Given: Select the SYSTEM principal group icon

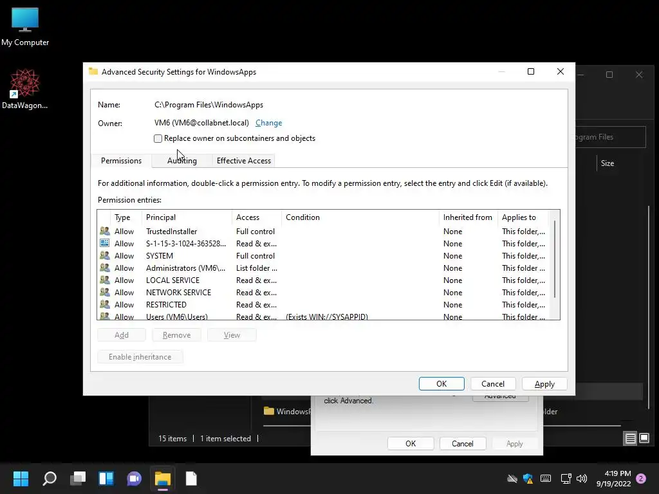Looking at the screenshot, I should click(105, 255).
